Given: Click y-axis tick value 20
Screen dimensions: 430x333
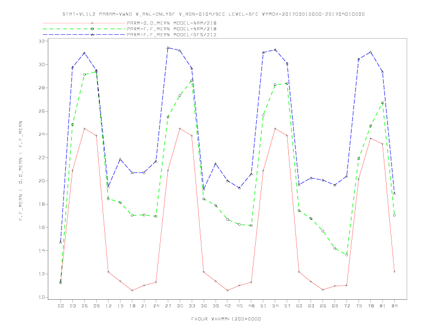Looking at the screenshot, I should click(42, 181).
